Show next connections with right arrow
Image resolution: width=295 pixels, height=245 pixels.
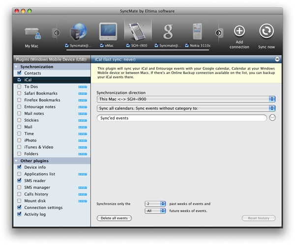218,33
